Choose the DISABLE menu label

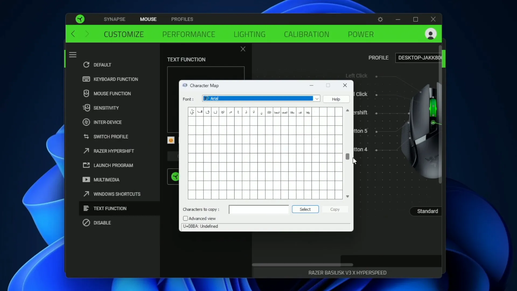tap(102, 223)
